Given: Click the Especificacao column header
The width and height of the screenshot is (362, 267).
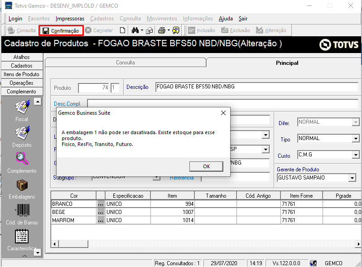Looking at the screenshot, I should [128, 196].
